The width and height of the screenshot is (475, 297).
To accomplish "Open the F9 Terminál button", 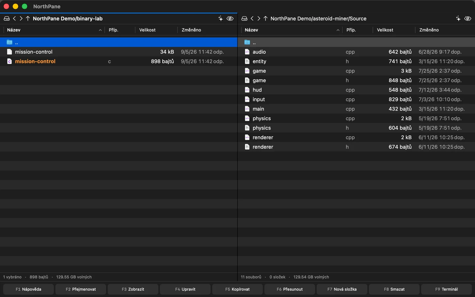I will 447,289.
